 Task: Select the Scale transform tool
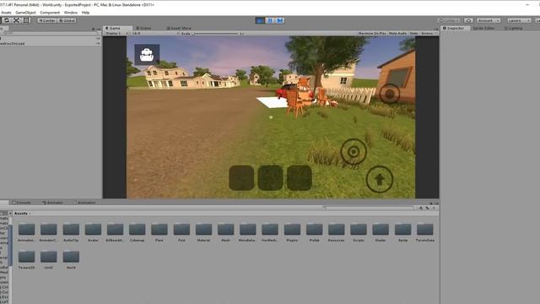(x=16, y=20)
